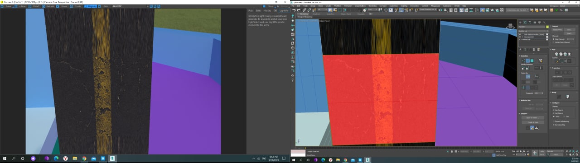This screenshot has height=163, width=580.
Task: Switch to the Utilities command panel tab
Action: tap(544, 22)
